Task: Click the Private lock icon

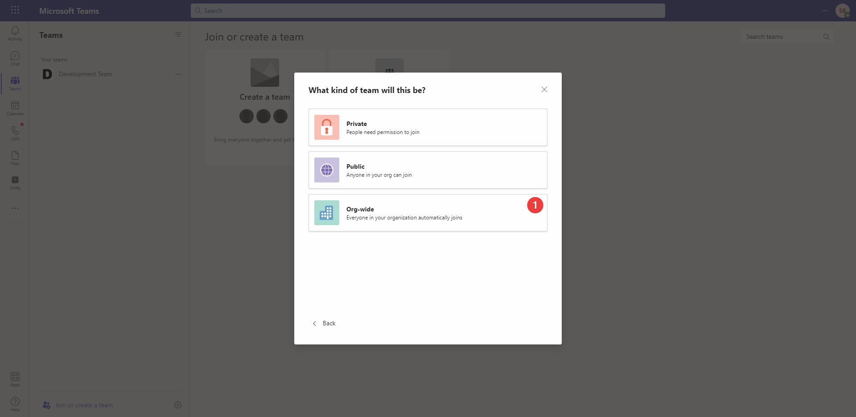Action: [x=327, y=127]
